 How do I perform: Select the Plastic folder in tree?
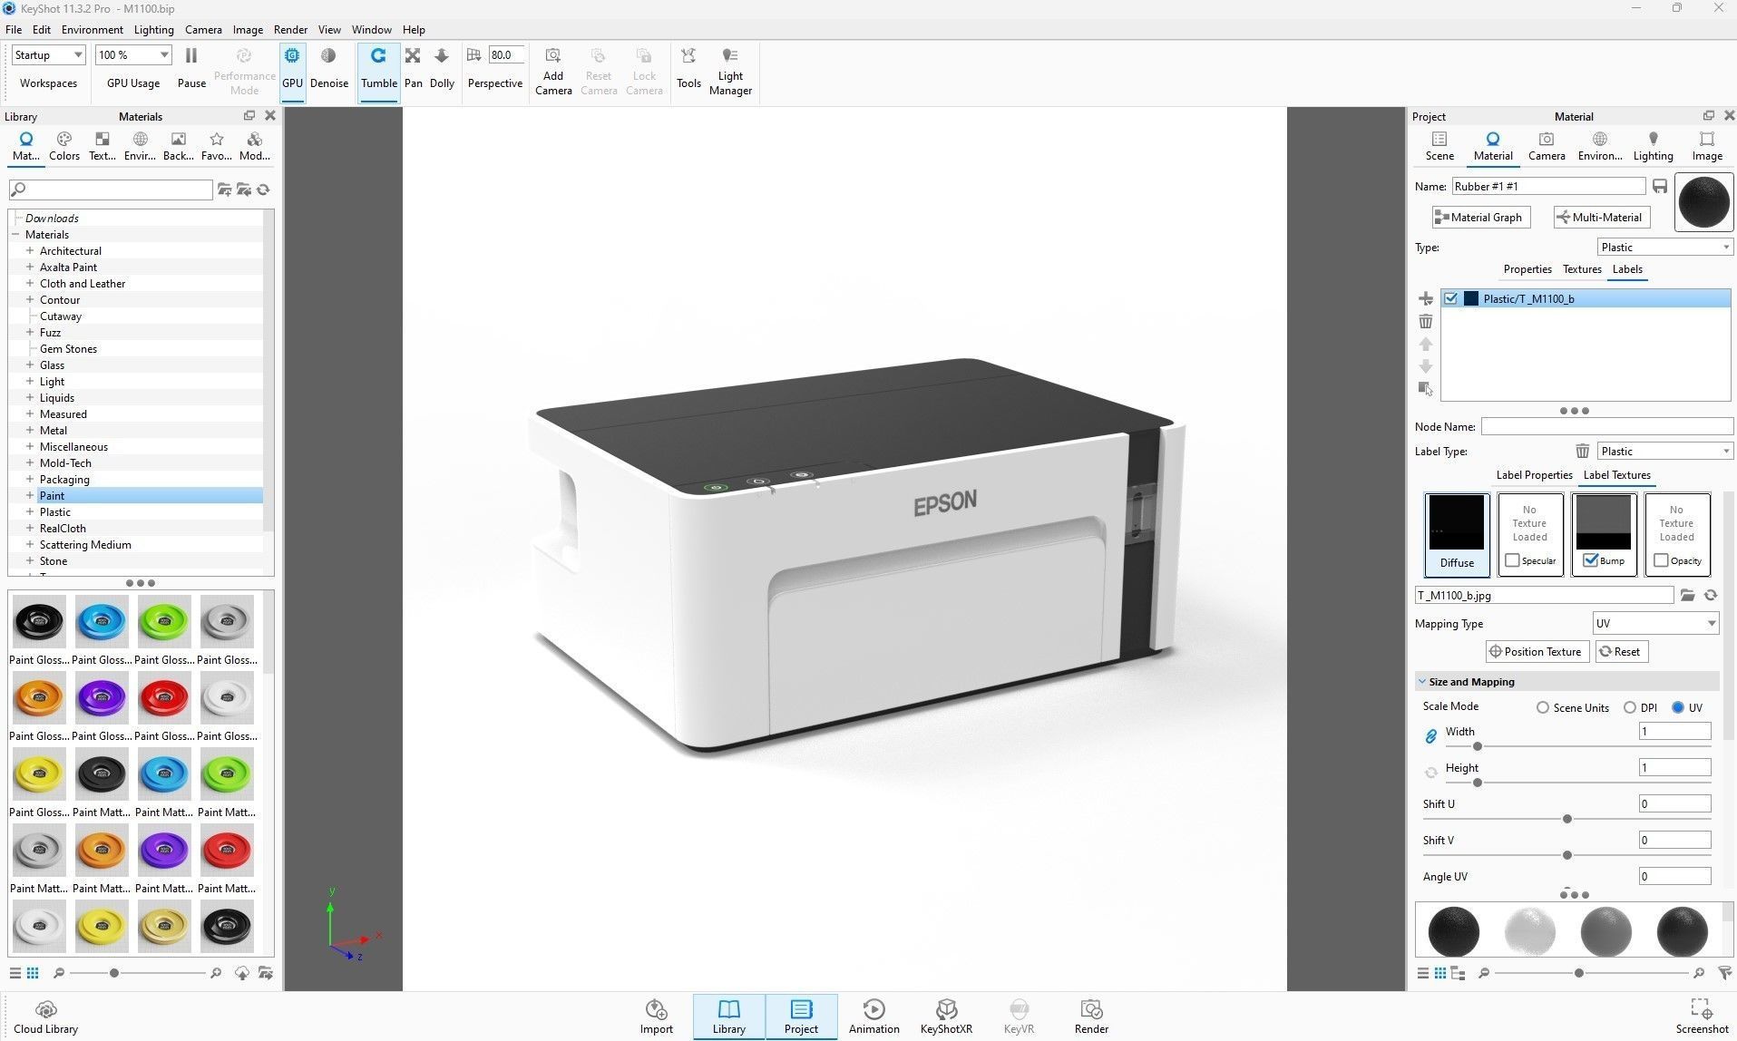pyautogui.click(x=54, y=511)
